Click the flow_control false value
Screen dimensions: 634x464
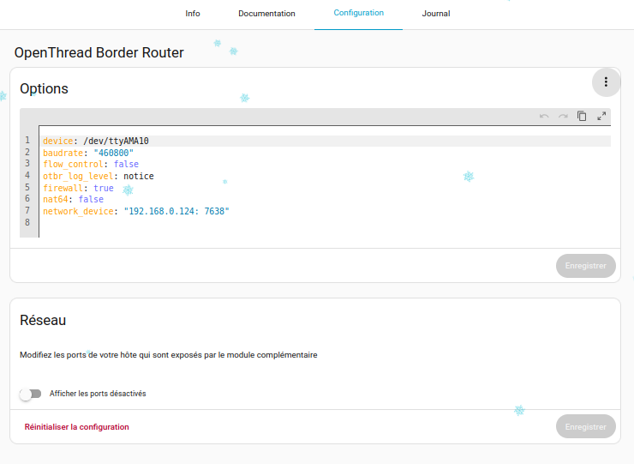(x=126, y=164)
